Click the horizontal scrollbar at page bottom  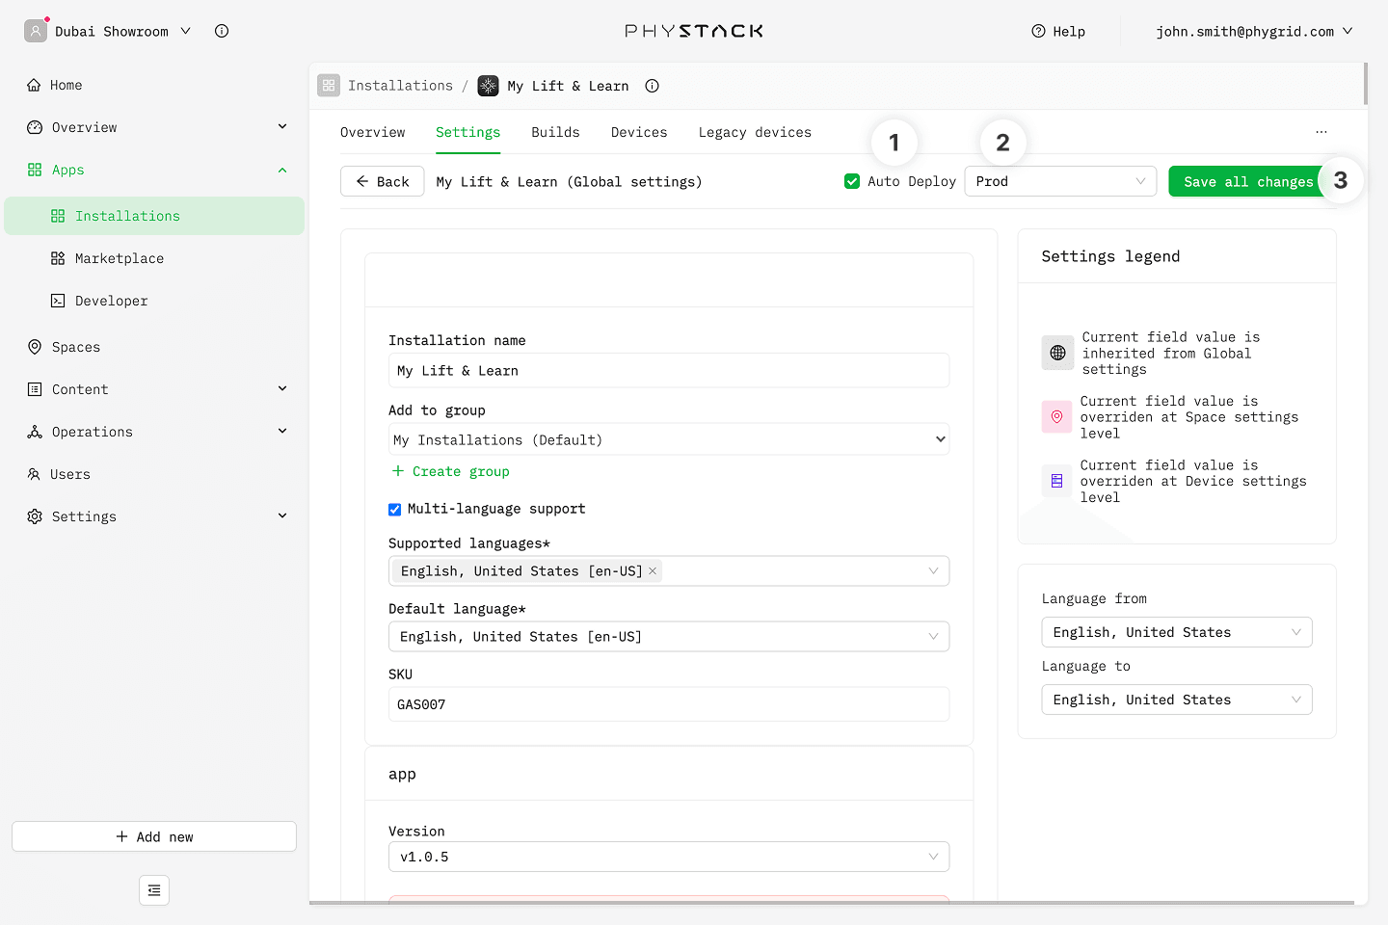coord(831,903)
